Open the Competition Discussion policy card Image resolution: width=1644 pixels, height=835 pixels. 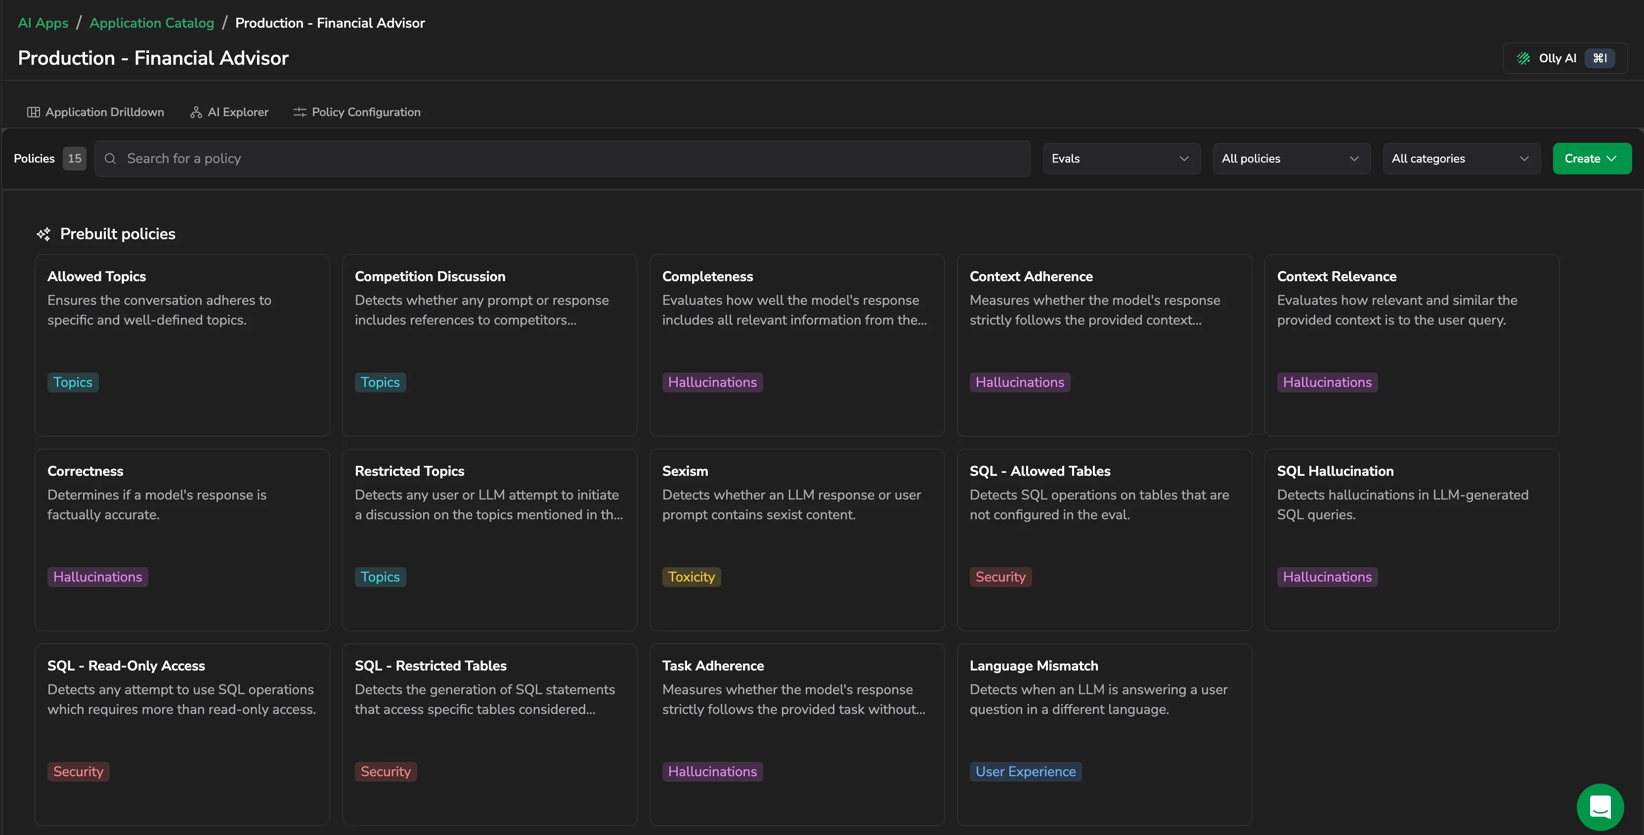point(489,345)
